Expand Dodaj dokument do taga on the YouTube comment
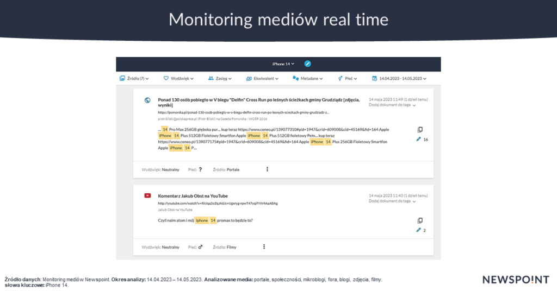The image size is (557, 291). [x=392, y=201]
